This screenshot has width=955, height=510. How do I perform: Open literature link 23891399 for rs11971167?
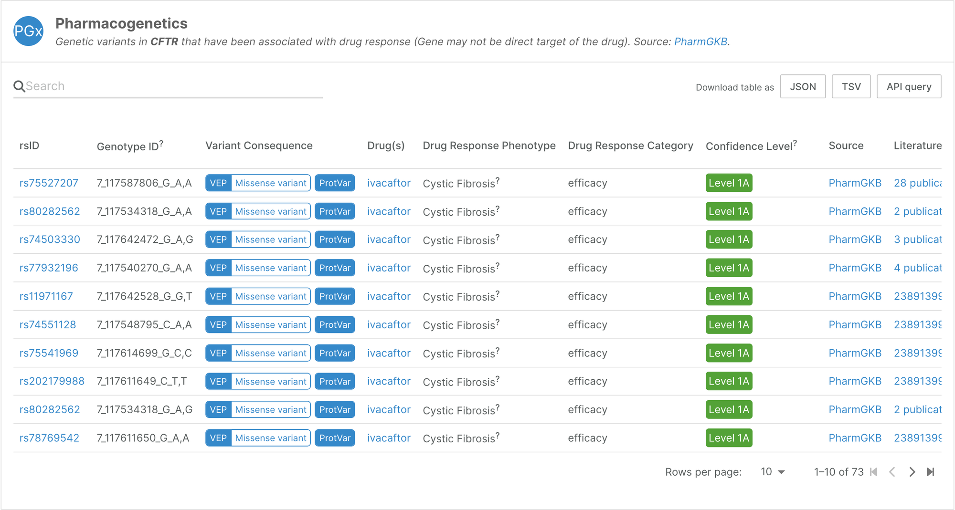918,296
